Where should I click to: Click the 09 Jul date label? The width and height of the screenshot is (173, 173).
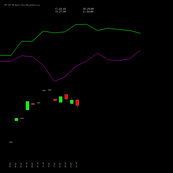32,165
